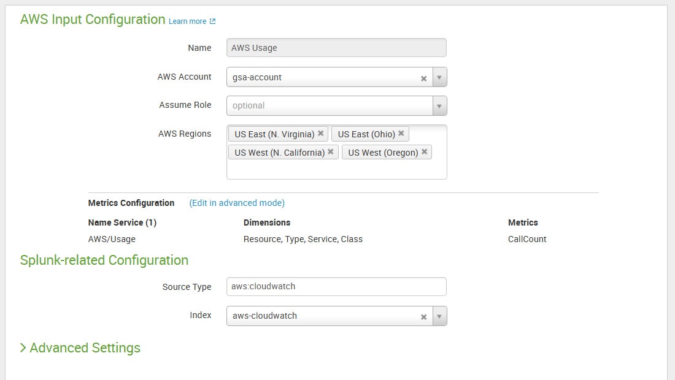Click the gsa-account text in AWS Account
The image size is (675, 380).
point(257,77)
